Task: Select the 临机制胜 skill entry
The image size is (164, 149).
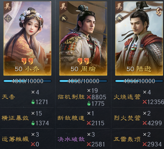Action: pos(71,97)
